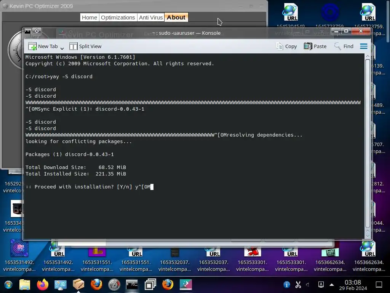Image resolution: width=390 pixels, height=293 pixels.
Task: Open the computer network settings taskbar icon
Action: [61, 285]
